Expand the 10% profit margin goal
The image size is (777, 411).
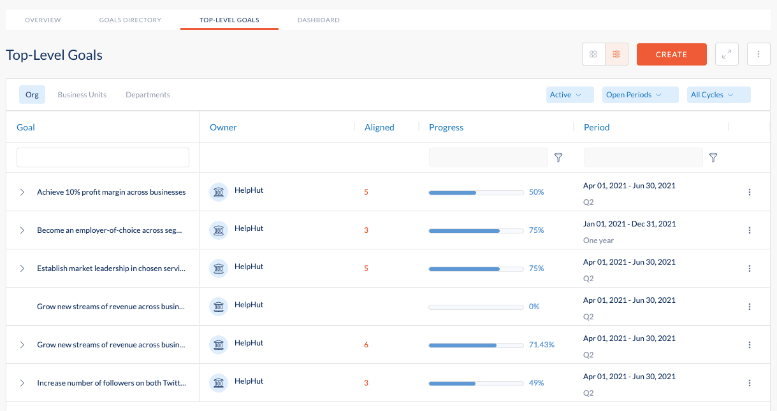[21, 192]
